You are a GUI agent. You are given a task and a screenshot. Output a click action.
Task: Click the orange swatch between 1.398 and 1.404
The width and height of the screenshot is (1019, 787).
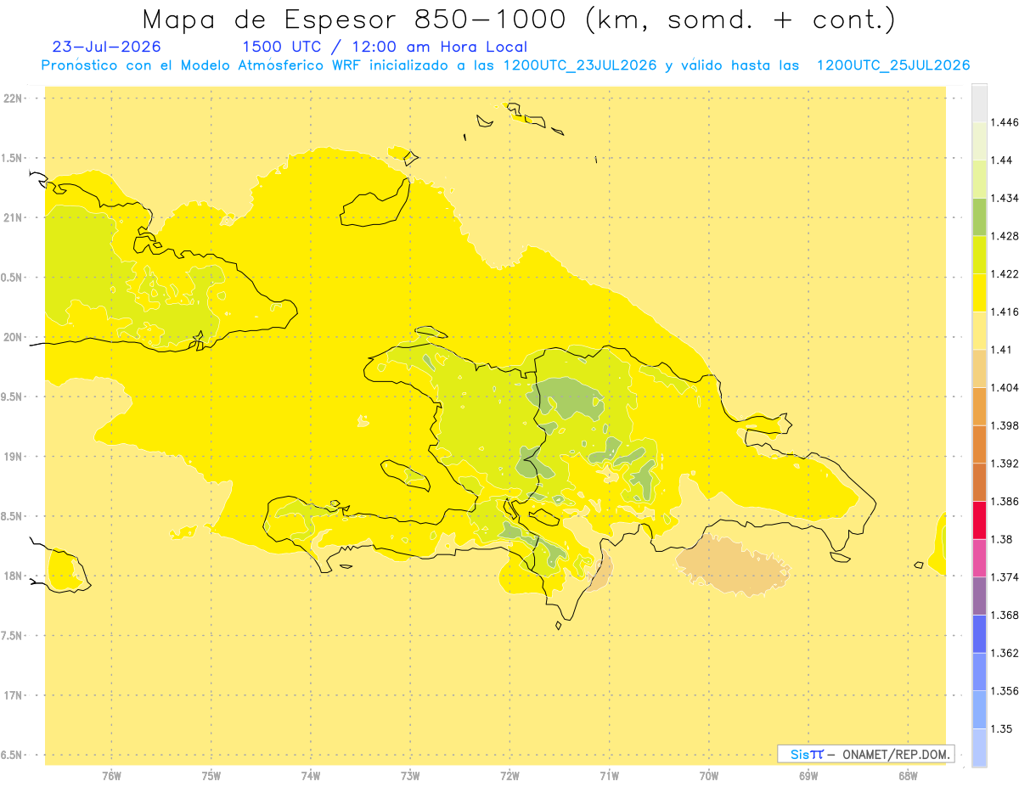click(979, 406)
